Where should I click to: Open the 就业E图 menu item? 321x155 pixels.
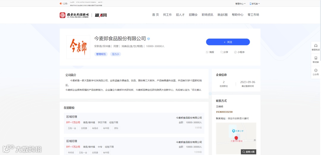pos(223,15)
